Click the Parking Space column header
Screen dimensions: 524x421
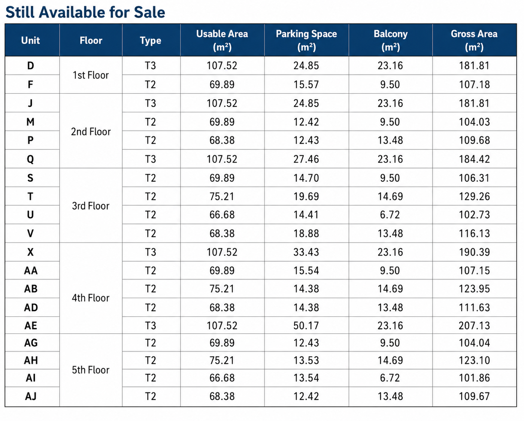pyautogui.click(x=306, y=40)
